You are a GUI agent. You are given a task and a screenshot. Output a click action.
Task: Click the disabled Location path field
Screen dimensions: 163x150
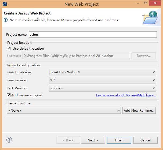(76, 56)
